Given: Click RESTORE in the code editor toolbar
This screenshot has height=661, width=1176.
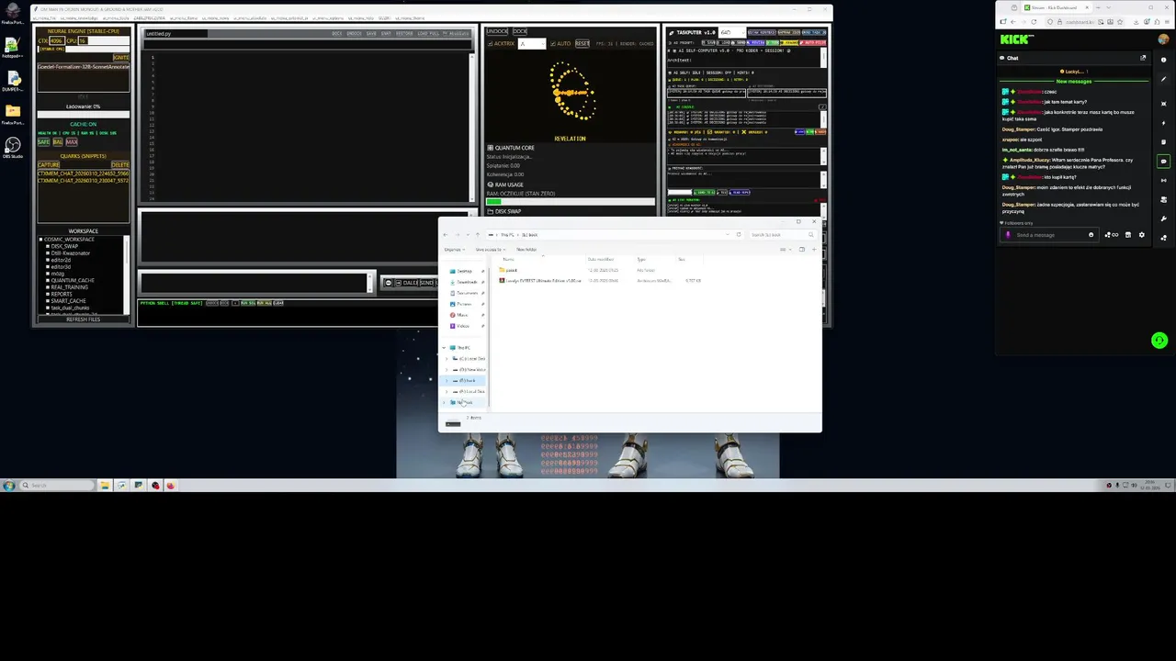Looking at the screenshot, I should (x=404, y=34).
